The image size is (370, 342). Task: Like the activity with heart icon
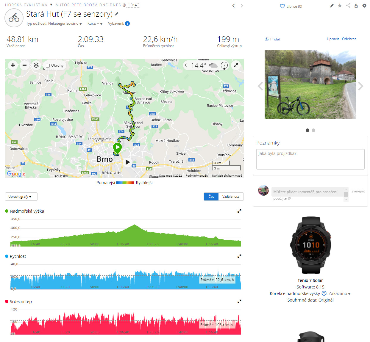pos(282,6)
